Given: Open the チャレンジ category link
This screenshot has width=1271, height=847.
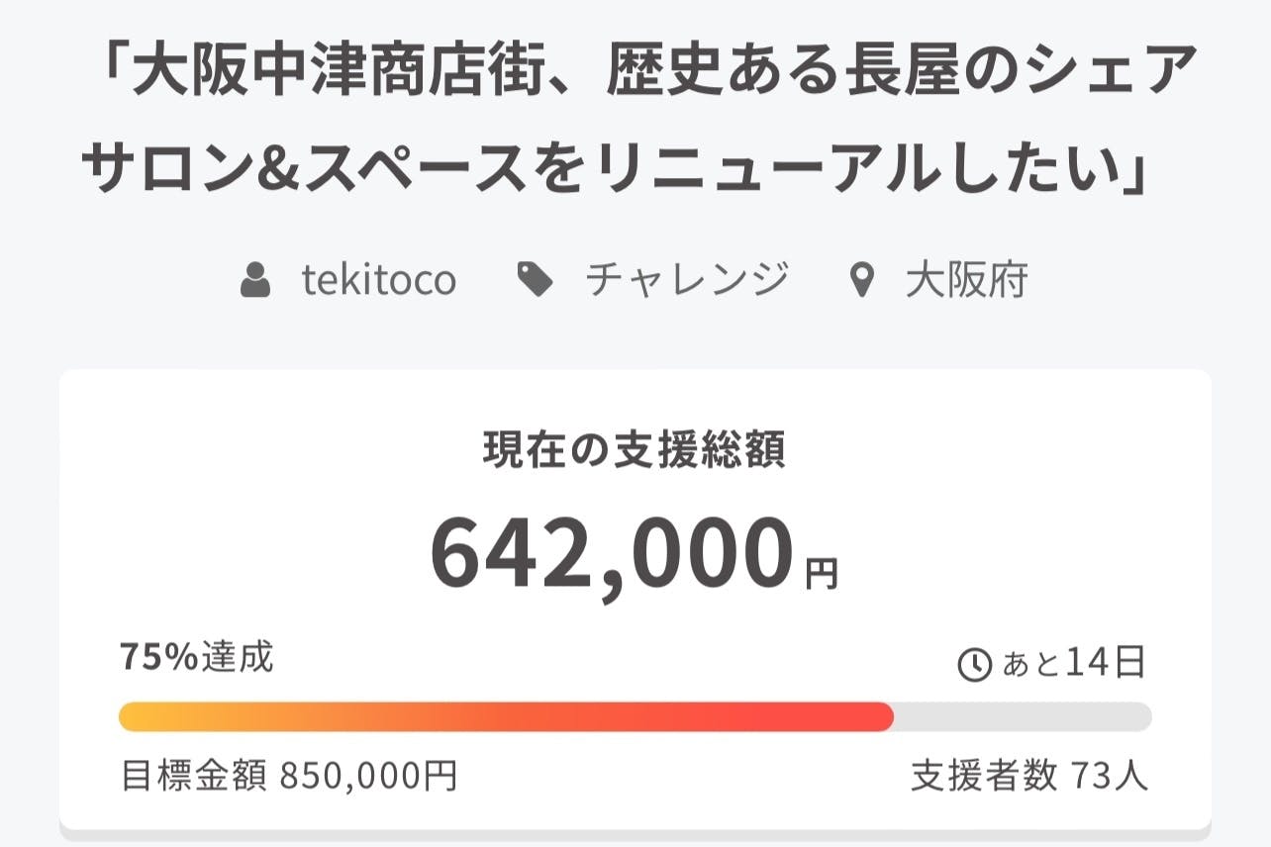Looking at the screenshot, I should pyautogui.click(x=687, y=281).
